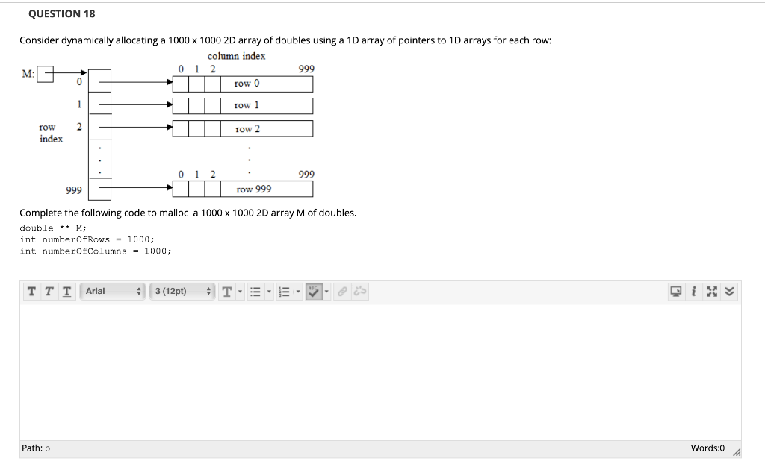765x470 pixels.
Task: Insert a numbered list
Action: click(x=283, y=291)
